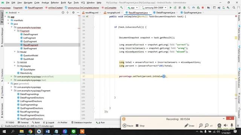Toggle system speaker audio in recorder
241x135 pixels.
click(226, 126)
